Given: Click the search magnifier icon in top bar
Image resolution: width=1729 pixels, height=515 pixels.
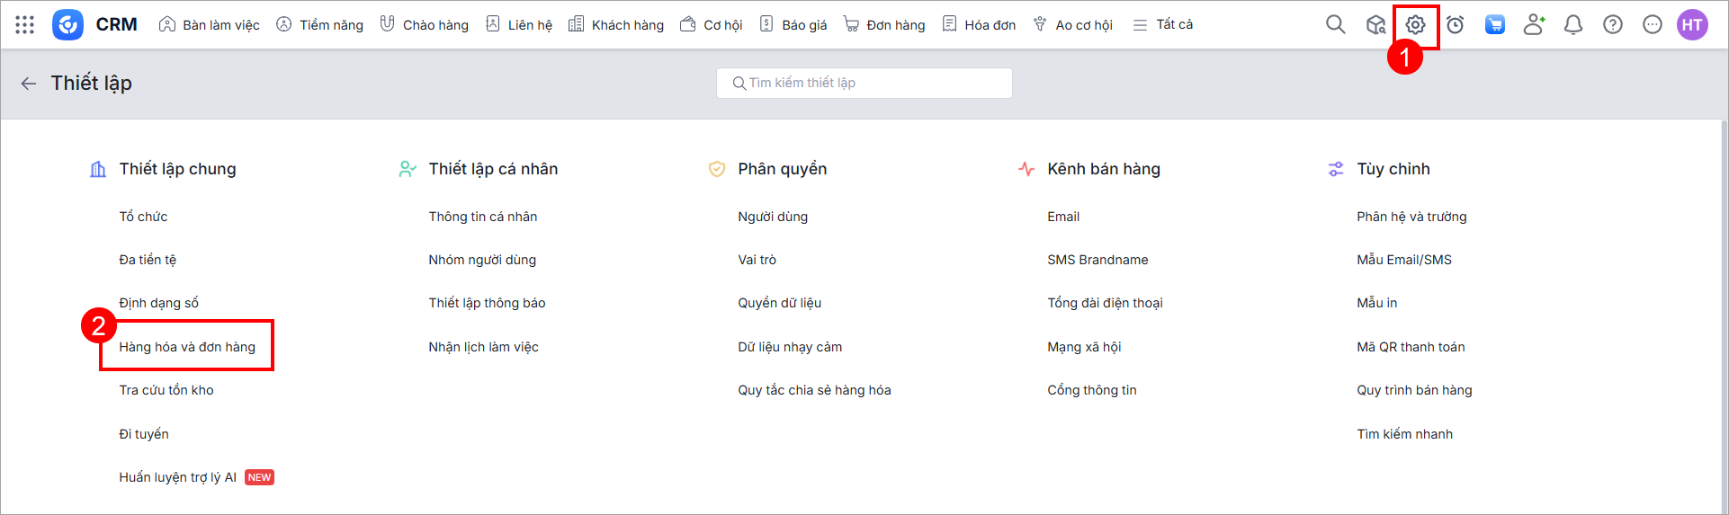Looking at the screenshot, I should pyautogui.click(x=1335, y=25).
